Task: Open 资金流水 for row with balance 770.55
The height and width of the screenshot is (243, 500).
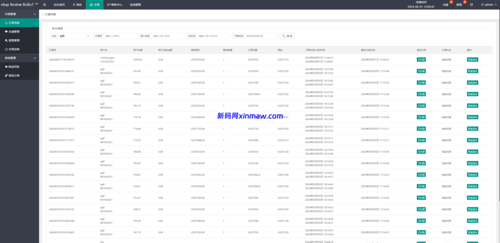Action: pos(473,140)
